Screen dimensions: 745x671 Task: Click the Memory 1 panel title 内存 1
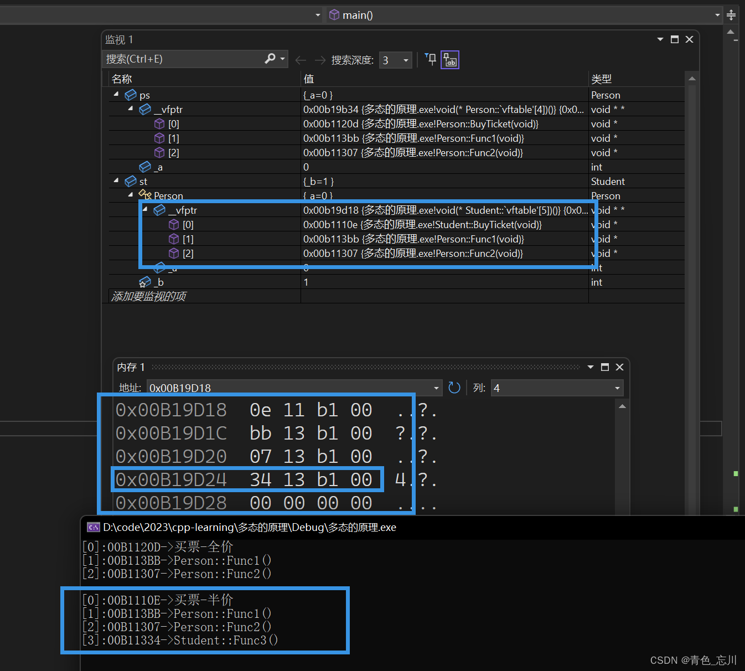click(x=131, y=367)
